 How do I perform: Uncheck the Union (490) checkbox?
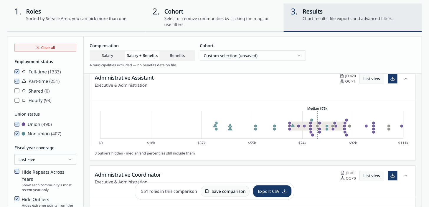[x=17, y=124]
